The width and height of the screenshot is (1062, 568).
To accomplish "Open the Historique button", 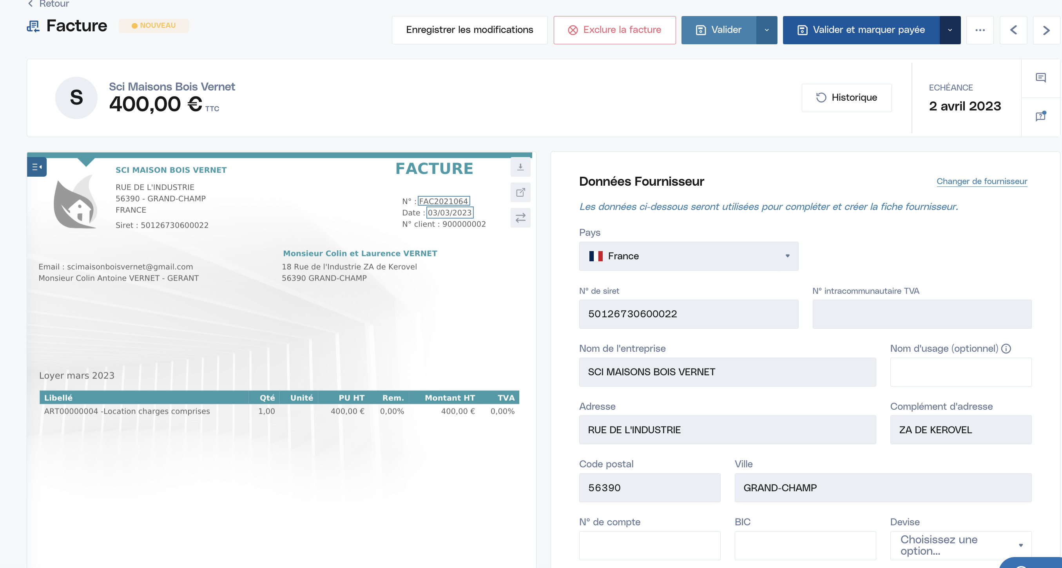I will (846, 98).
